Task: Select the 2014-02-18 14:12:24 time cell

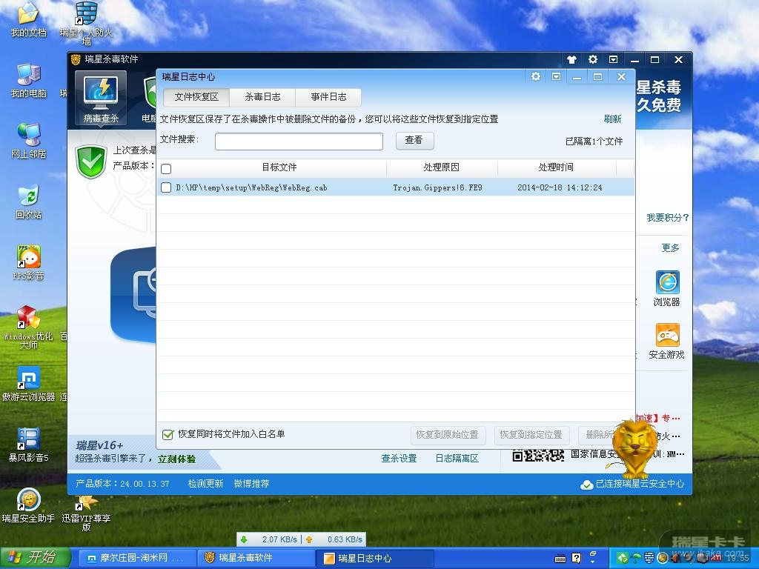Action: click(x=560, y=187)
